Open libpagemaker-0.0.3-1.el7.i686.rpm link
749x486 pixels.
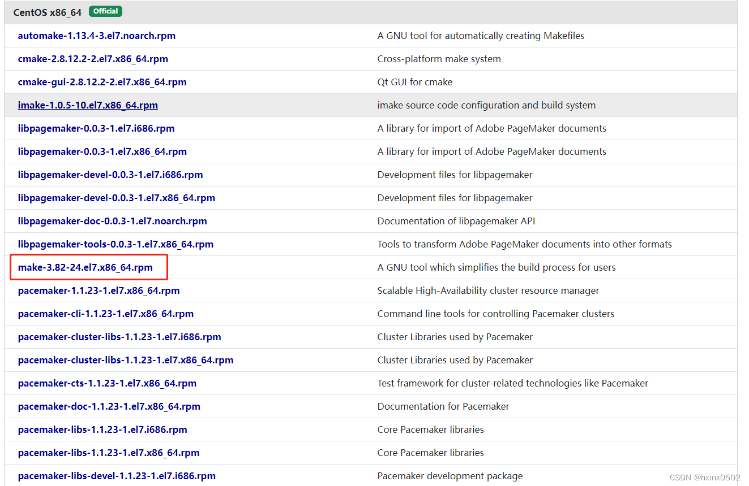pyautogui.click(x=96, y=128)
